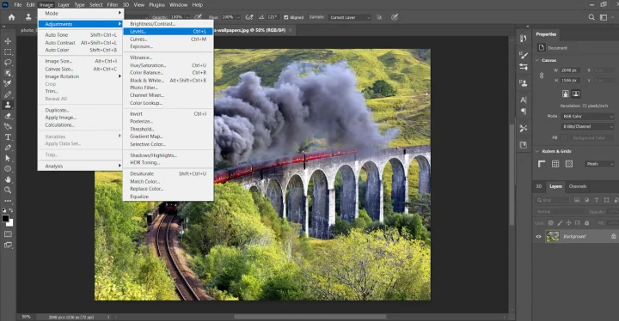Viewport: 619px width, 321px height.
Task: Select the Eyedropper tool
Action: pyautogui.click(x=8, y=83)
